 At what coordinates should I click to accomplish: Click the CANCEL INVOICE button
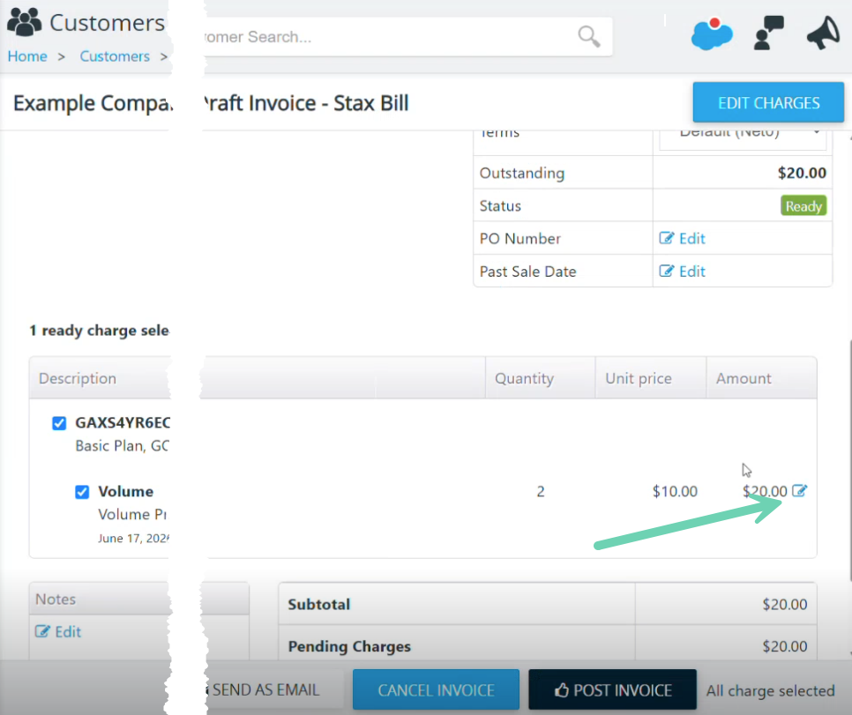pos(436,690)
